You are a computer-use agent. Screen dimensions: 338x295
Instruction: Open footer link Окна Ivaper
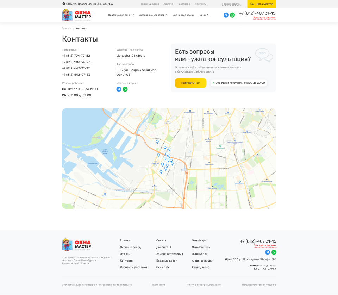pos(200,240)
